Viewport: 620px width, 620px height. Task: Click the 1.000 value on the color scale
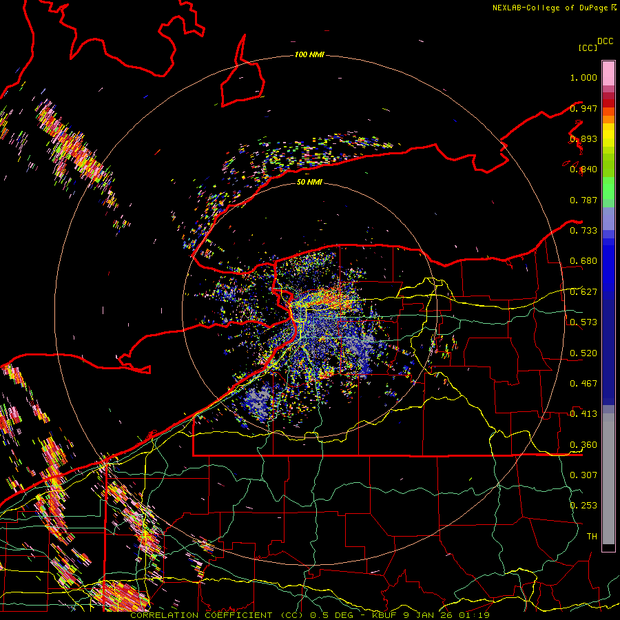[583, 77]
